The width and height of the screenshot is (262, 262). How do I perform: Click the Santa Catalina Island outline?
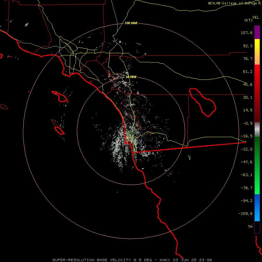(60, 96)
